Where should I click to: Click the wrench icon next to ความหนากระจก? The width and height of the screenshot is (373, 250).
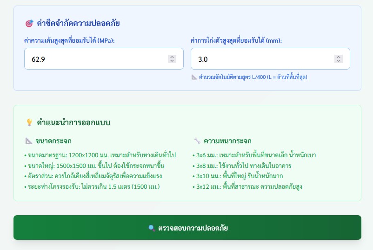coord(197,141)
